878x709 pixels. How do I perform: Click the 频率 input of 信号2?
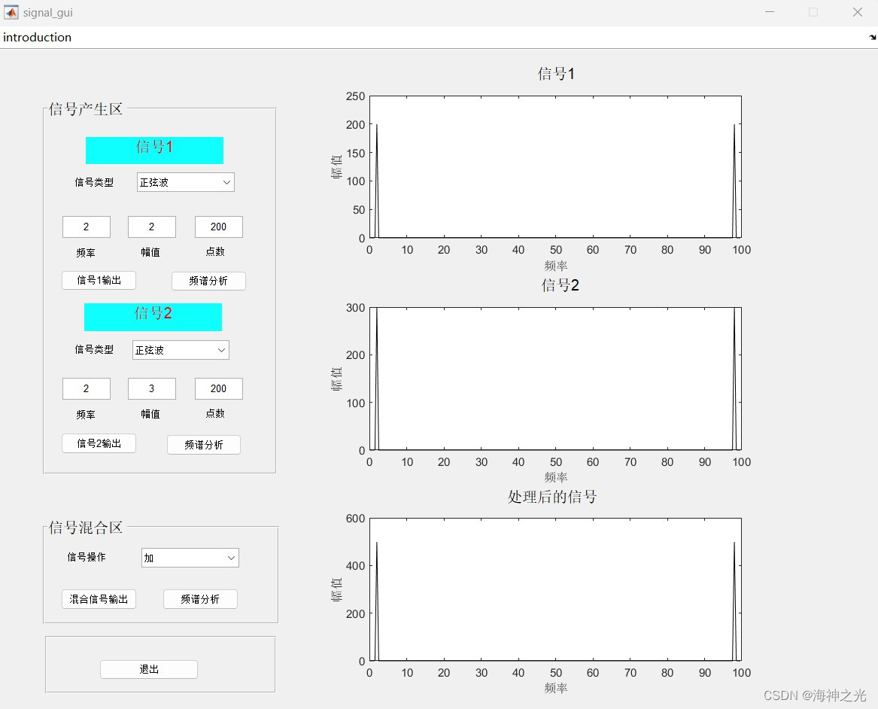(86, 388)
